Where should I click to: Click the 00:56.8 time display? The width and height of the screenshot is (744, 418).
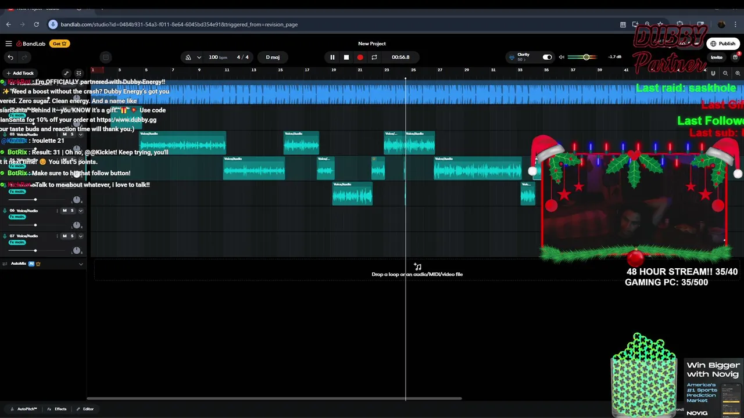click(x=400, y=57)
